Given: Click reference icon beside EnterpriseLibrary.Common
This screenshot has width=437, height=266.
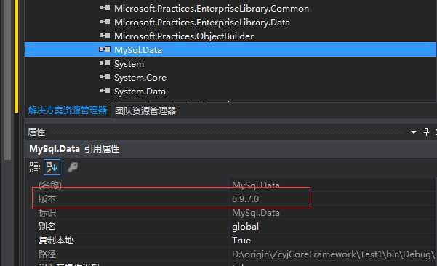Looking at the screenshot, I should [x=105, y=8].
